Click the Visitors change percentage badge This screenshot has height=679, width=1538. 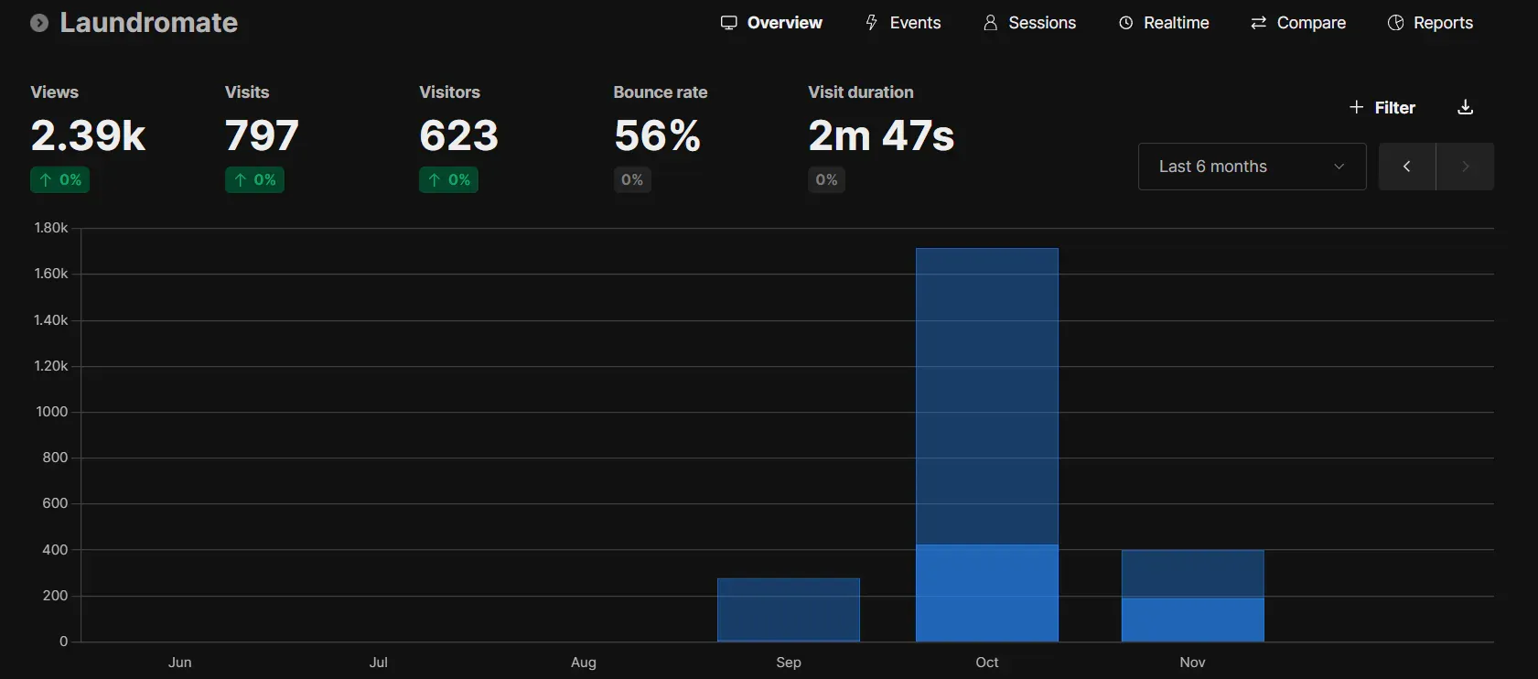coord(448,180)
